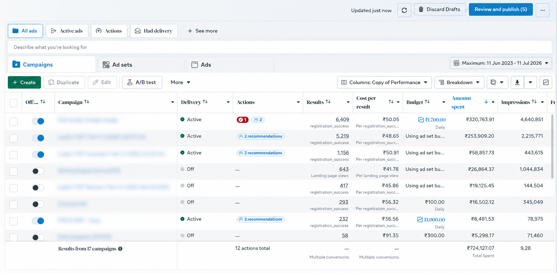
Task: Sort by the Off/On column arrows
Action: [x=43, y=102]
